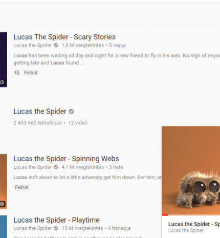Open Lucas the Spider channel under Scary Stories
Image resolution: width=220 pixels, height=238 pixels.
32,45
